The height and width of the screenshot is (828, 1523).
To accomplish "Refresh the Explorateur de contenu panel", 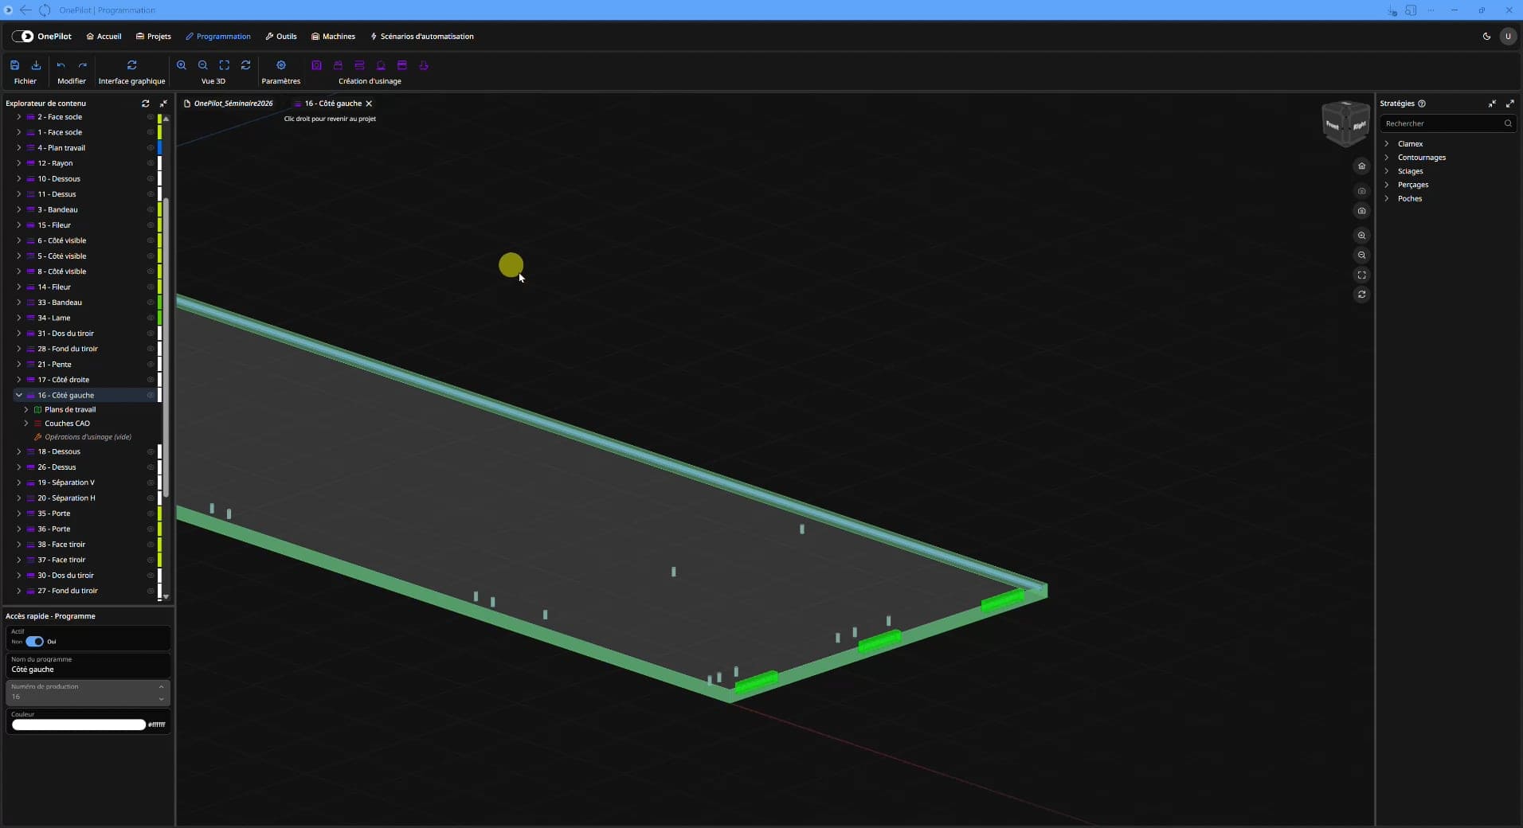I will pos(145,103).
